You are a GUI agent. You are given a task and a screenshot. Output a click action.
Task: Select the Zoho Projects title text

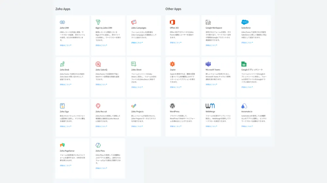pyautogui.click(x=137, y=112)
